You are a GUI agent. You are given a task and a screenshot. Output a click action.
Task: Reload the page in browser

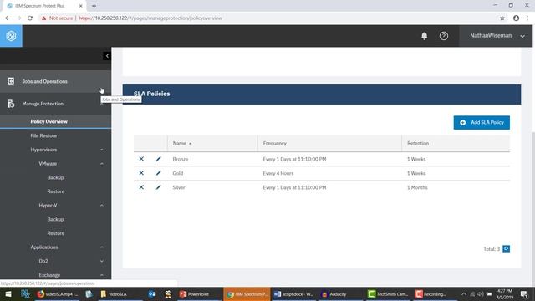pyautogui.click(x=30, y=18)
